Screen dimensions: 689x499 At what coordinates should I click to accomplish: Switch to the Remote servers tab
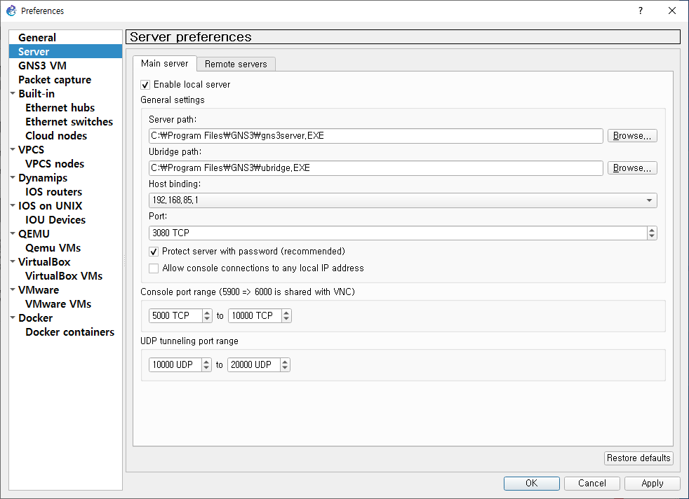[236, 64]
